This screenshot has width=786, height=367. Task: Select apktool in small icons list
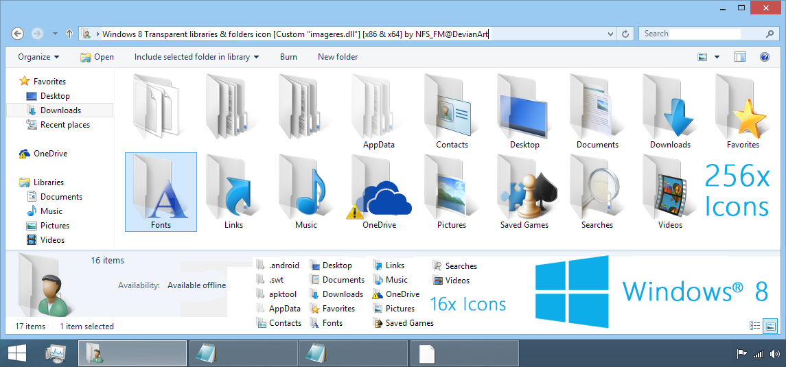[x=278, y=294]
